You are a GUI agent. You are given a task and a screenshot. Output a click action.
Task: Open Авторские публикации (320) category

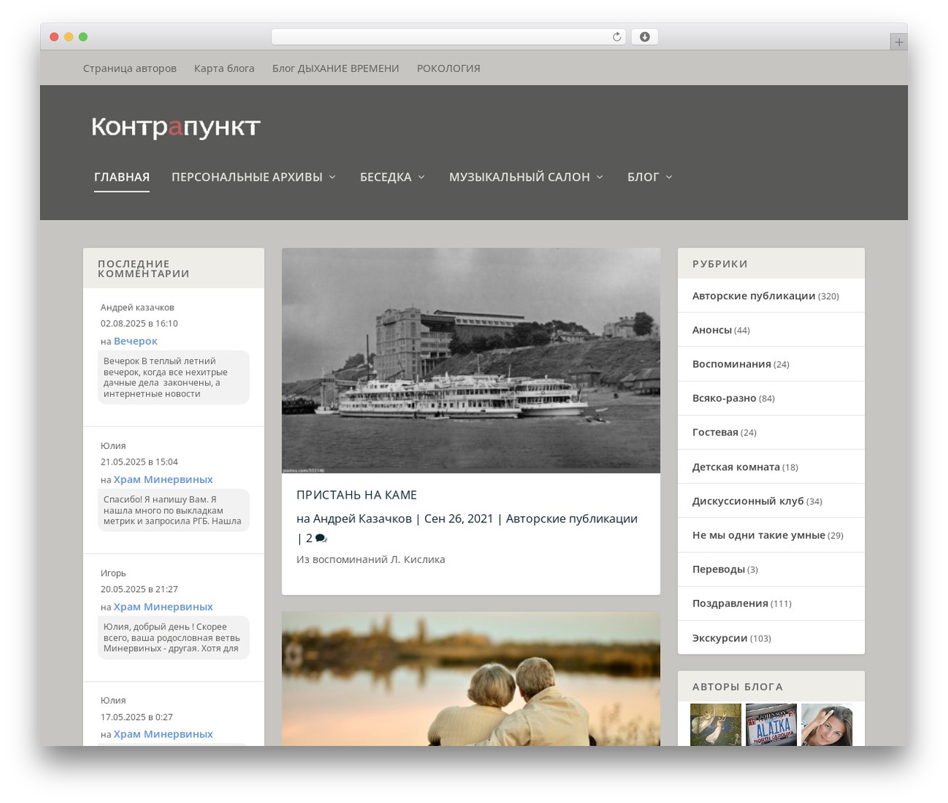754,296
